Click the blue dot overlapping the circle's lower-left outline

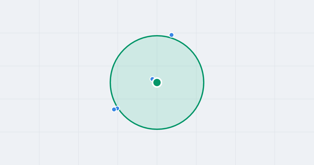tap(117, 108)
